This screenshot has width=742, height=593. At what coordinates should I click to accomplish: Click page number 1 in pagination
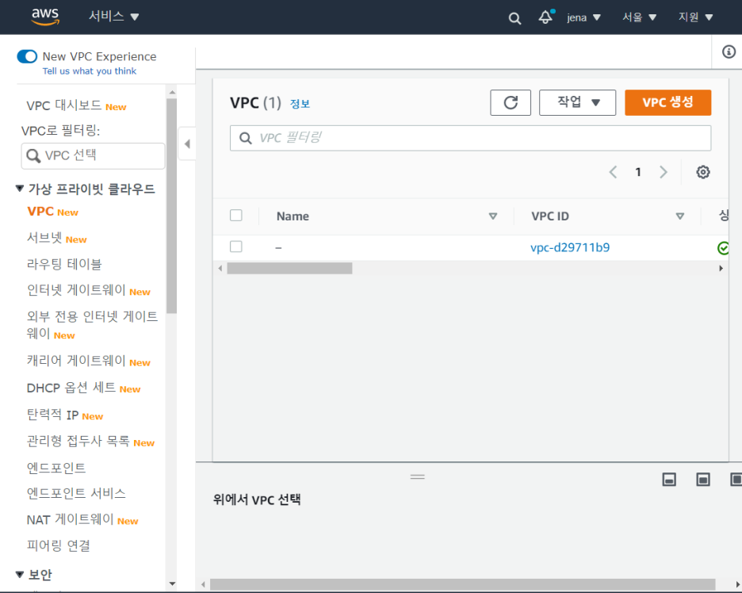tap(638, 172)
